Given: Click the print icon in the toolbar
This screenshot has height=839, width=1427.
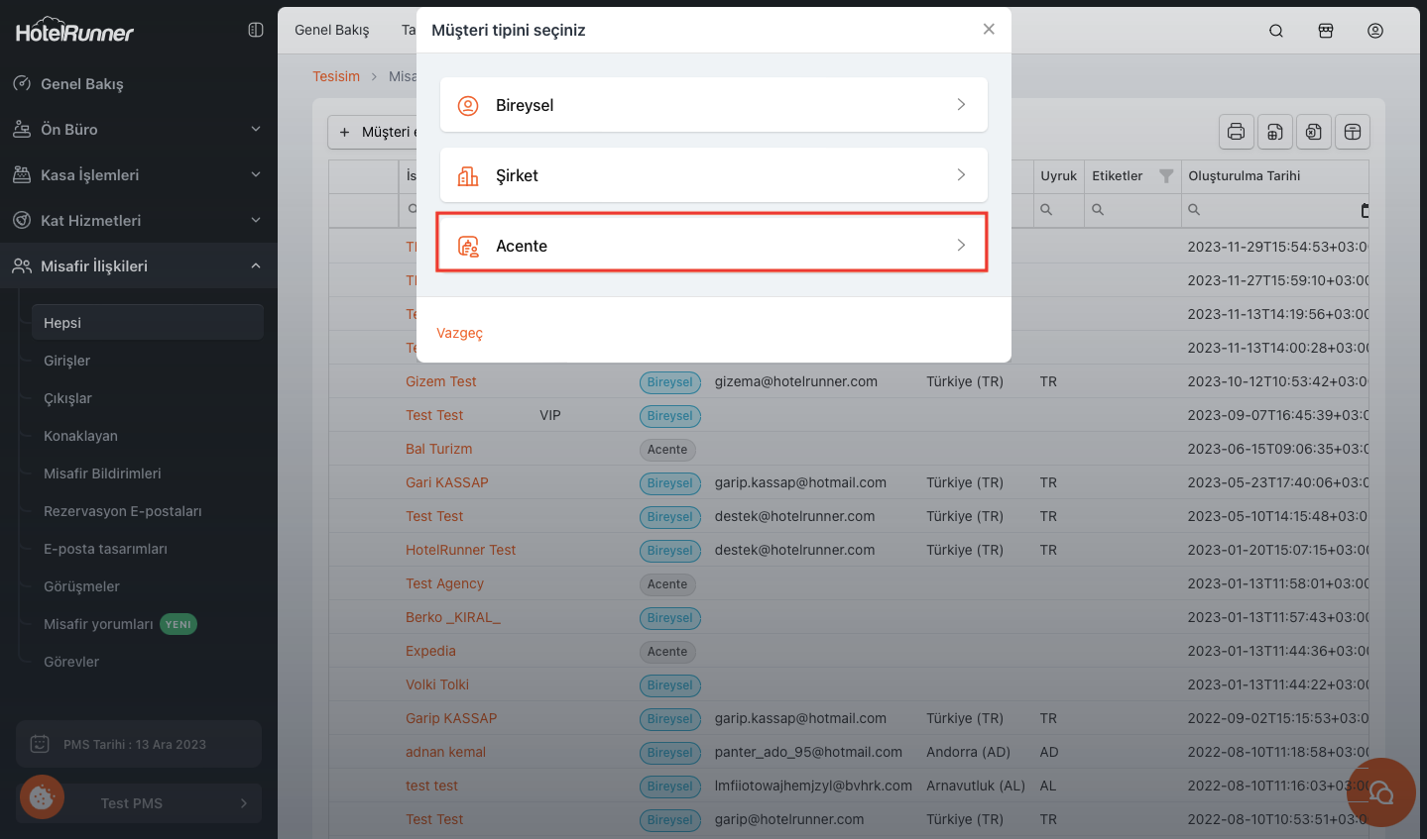Looking at the screenshot, I should coord(1236,132).
